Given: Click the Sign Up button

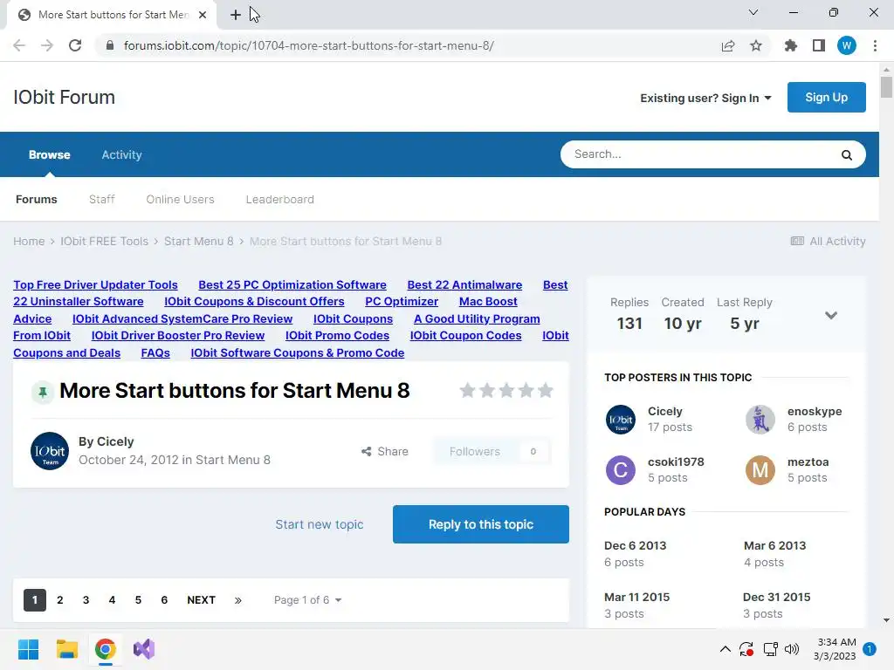Looking at the screenshot, I should [x=826, y=98].
